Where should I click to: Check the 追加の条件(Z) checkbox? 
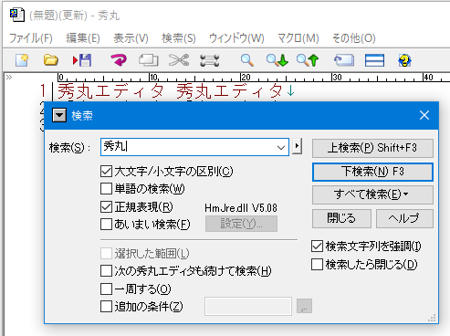(106, 306)
